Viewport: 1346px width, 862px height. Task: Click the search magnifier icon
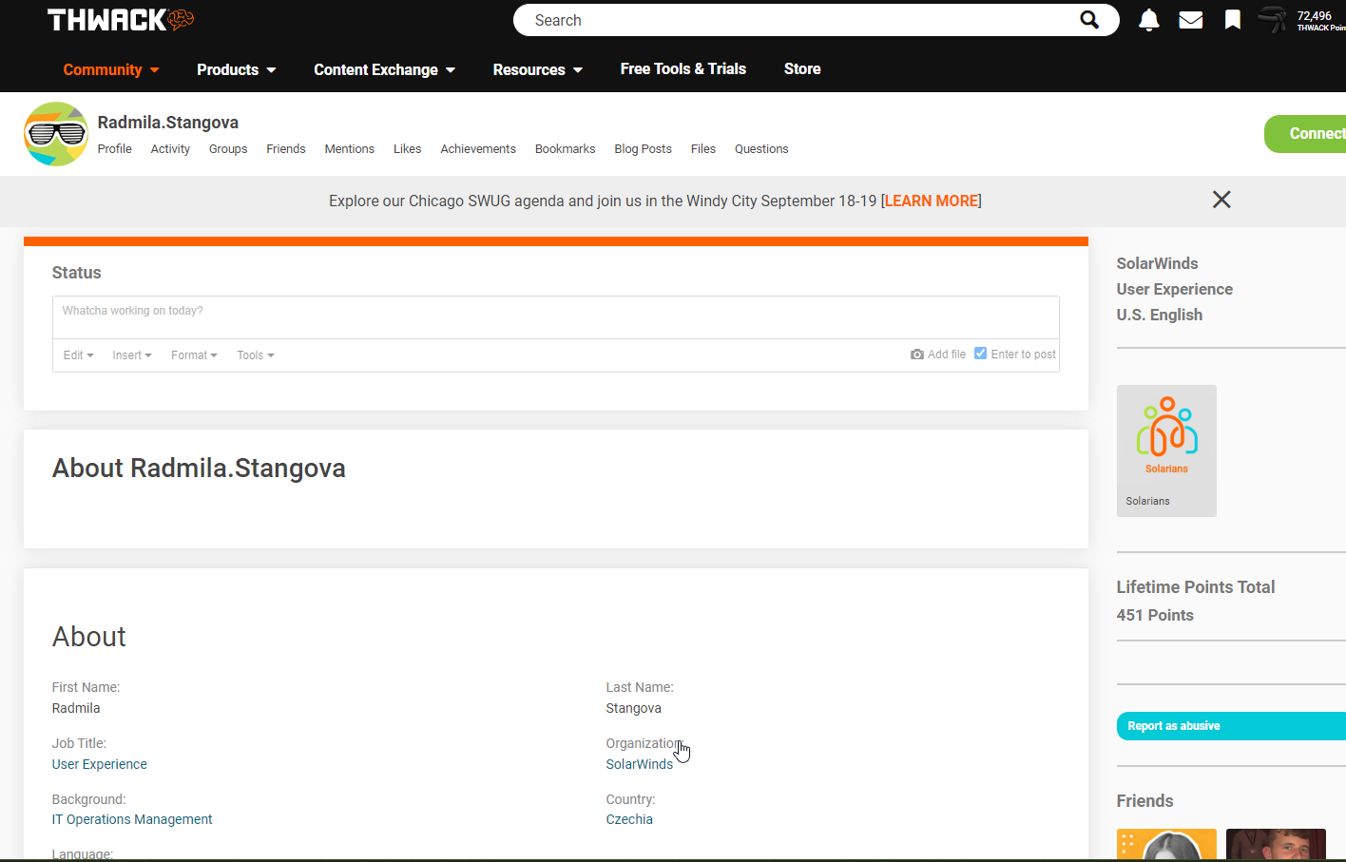(x=1089, y=20)
